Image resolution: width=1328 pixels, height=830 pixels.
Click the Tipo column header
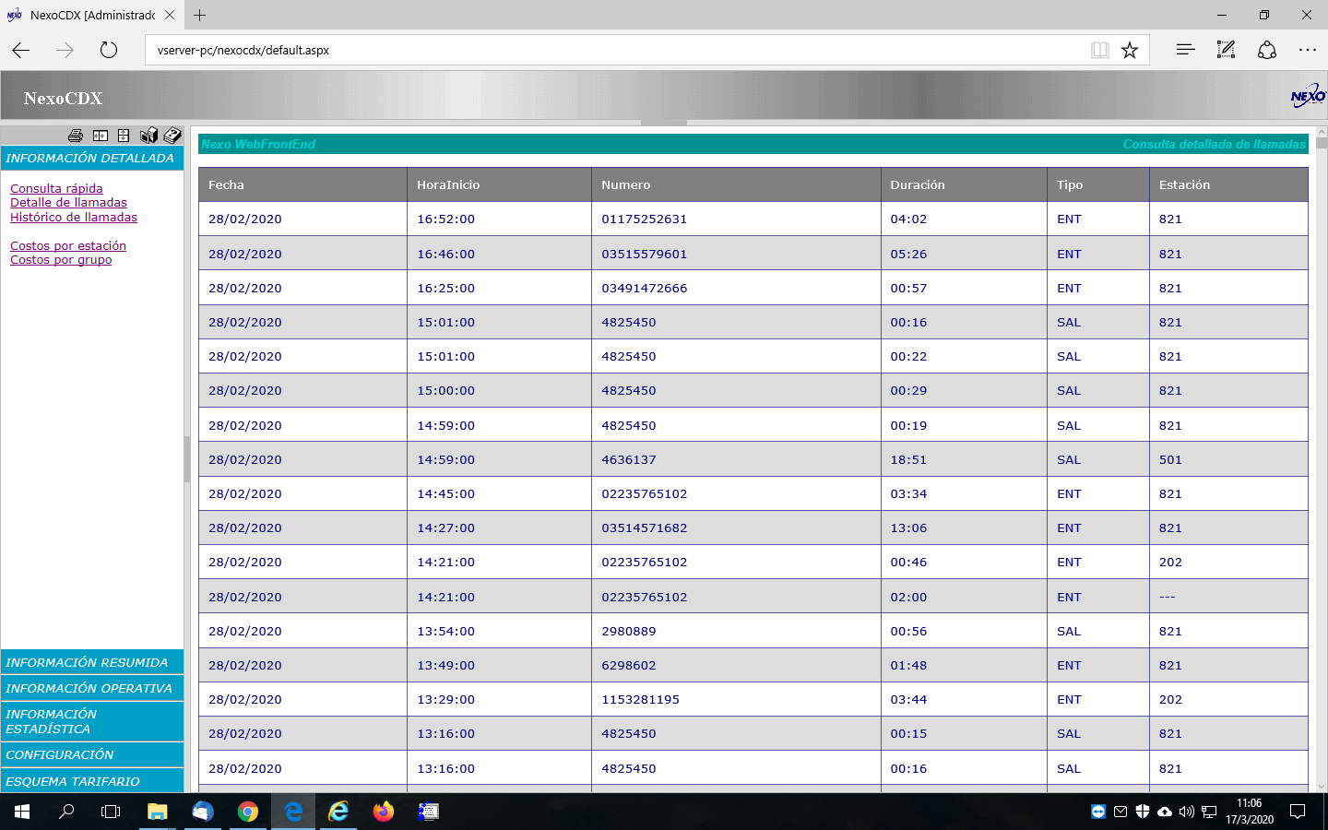[1098, 184]
